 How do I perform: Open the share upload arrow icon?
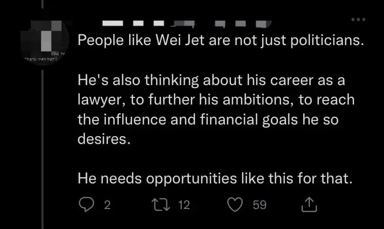tap(310, 205)
